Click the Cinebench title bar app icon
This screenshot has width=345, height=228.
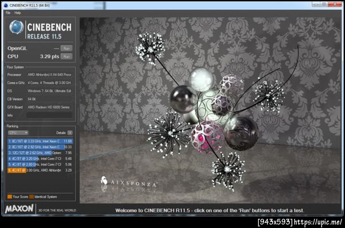pos(6,5)
